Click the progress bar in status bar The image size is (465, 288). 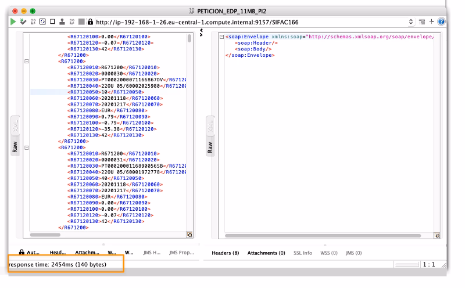(407, 264)
